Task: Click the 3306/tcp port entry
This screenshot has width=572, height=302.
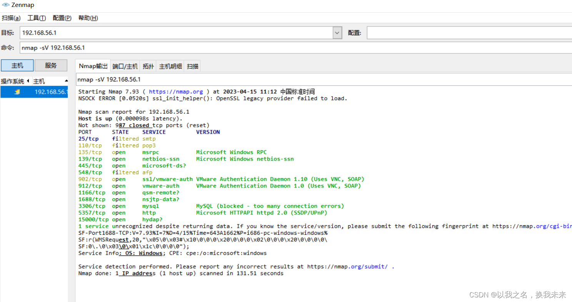Action: coord(92,206)
